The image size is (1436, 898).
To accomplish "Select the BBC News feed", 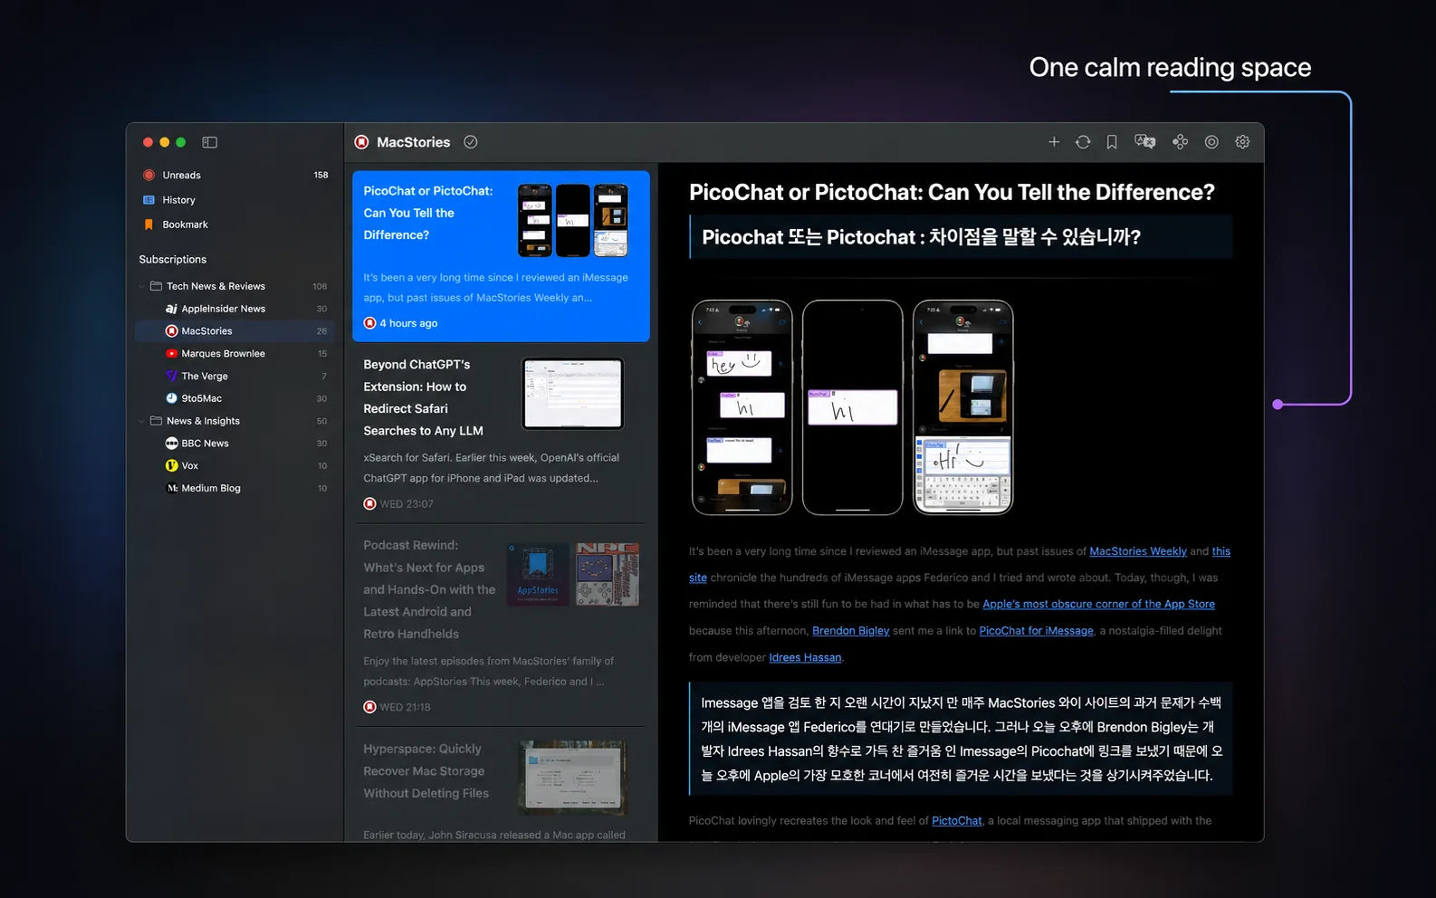I will pyautogui.click(x=235, y=444).
